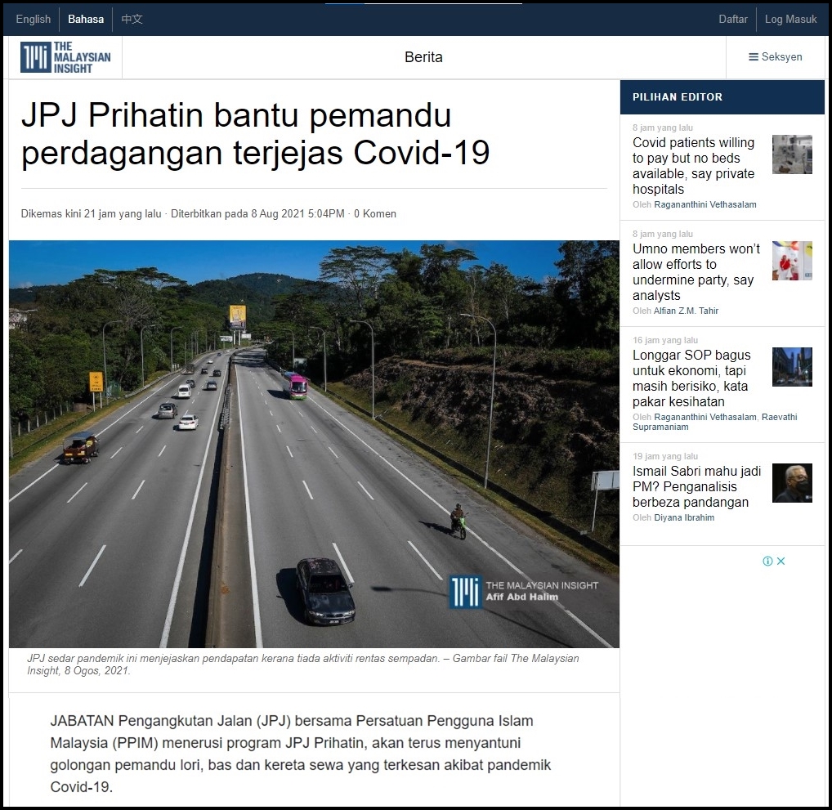The height and width of the screenshot is (810, 832).
Task: Open the 0 Komen comments link
Action: point(375,214)
